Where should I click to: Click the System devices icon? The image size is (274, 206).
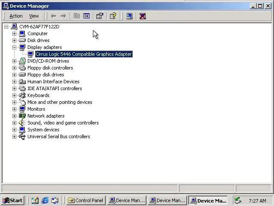point(22,130)
